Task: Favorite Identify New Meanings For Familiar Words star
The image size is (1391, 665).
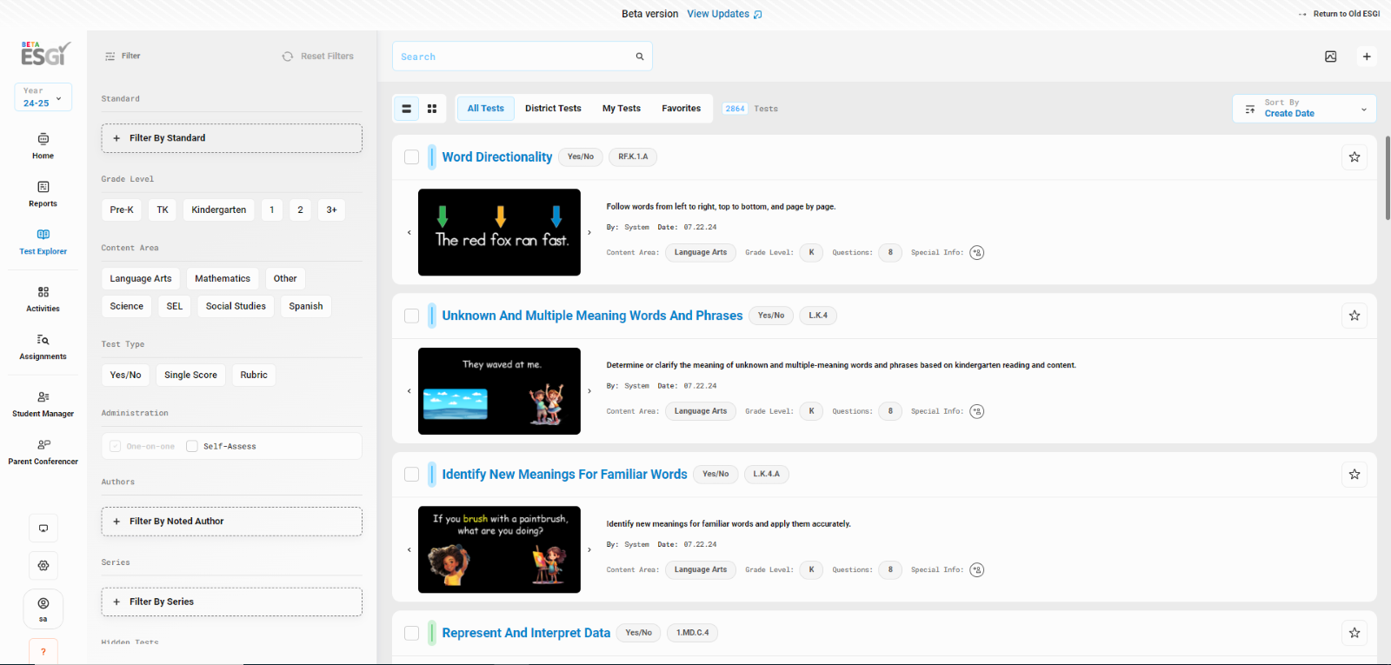Action: [1354, 475]
